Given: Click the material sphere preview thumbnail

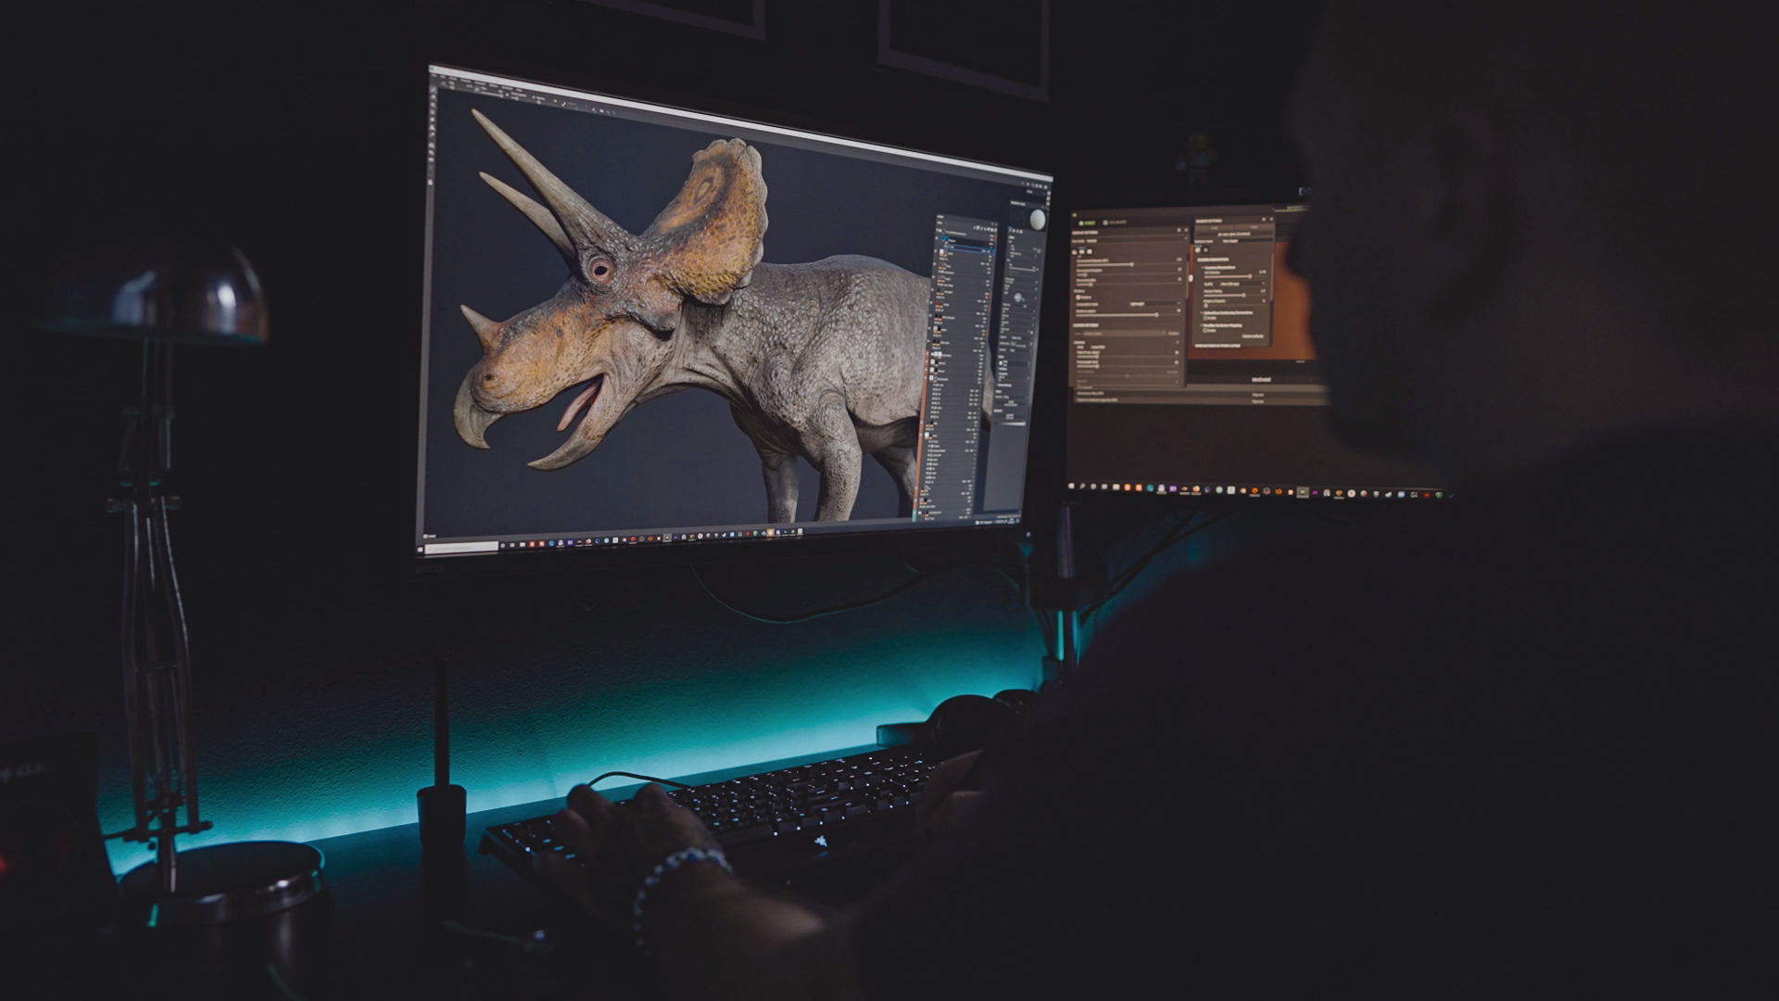Looking at the screenshot, I should (1037, 220).
